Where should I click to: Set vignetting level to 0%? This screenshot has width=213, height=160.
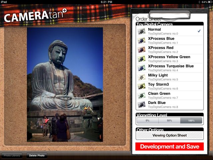(148, 121)
